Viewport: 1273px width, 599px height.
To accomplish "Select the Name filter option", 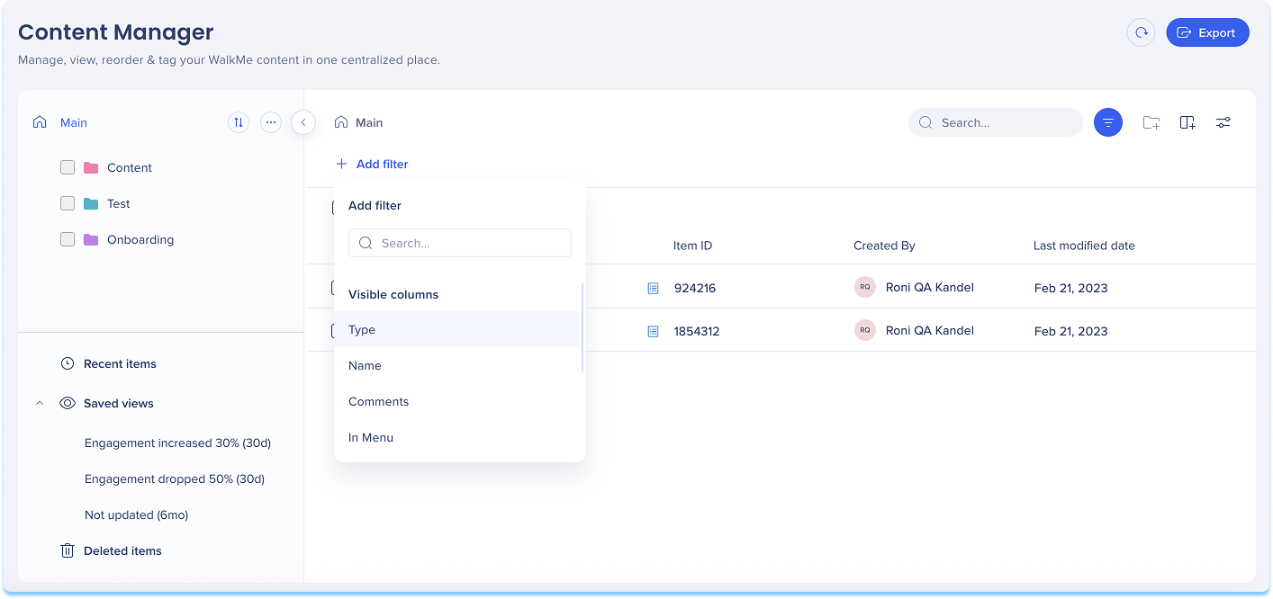I will [456, 365].
